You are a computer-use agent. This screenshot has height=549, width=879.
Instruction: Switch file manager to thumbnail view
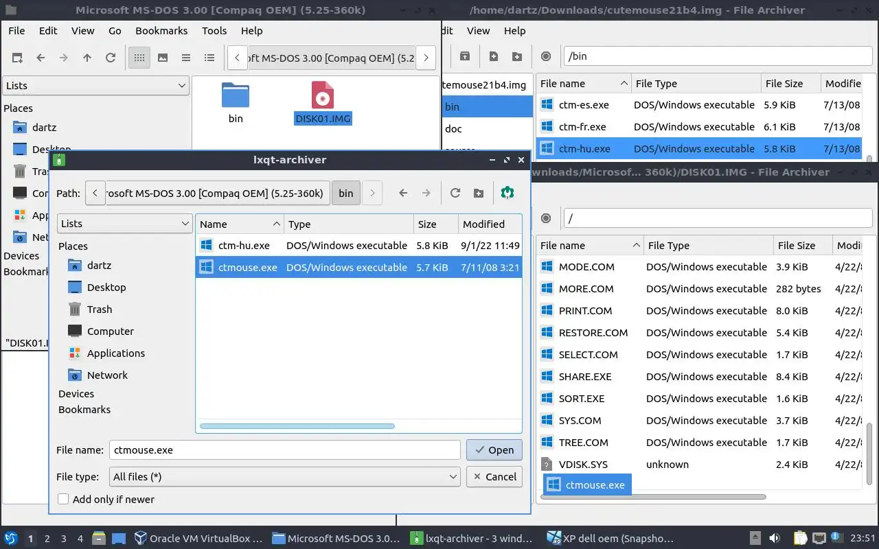163,58
